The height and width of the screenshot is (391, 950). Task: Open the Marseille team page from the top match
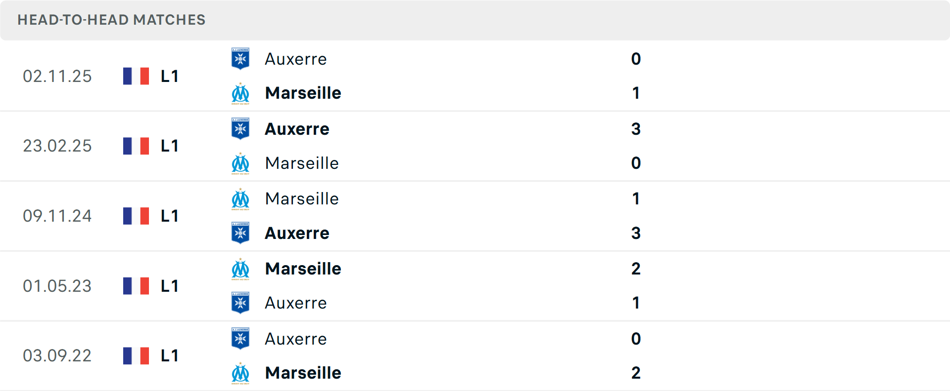303,93
